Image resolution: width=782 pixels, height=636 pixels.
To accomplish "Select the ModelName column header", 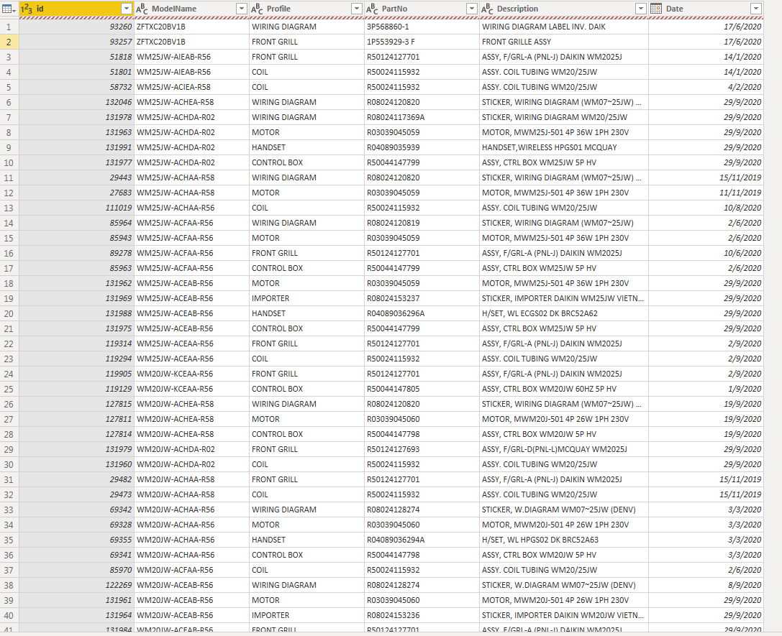I will click(x=191, y=9).
